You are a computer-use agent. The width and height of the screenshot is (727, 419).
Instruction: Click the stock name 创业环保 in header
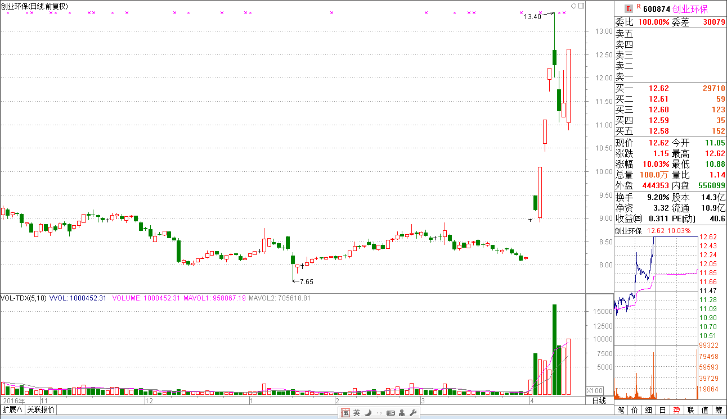690,8
